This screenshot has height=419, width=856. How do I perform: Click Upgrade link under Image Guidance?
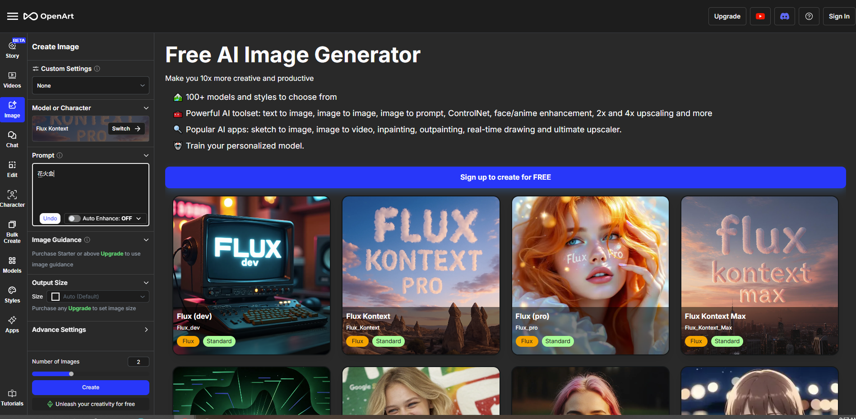coord(112,254)
